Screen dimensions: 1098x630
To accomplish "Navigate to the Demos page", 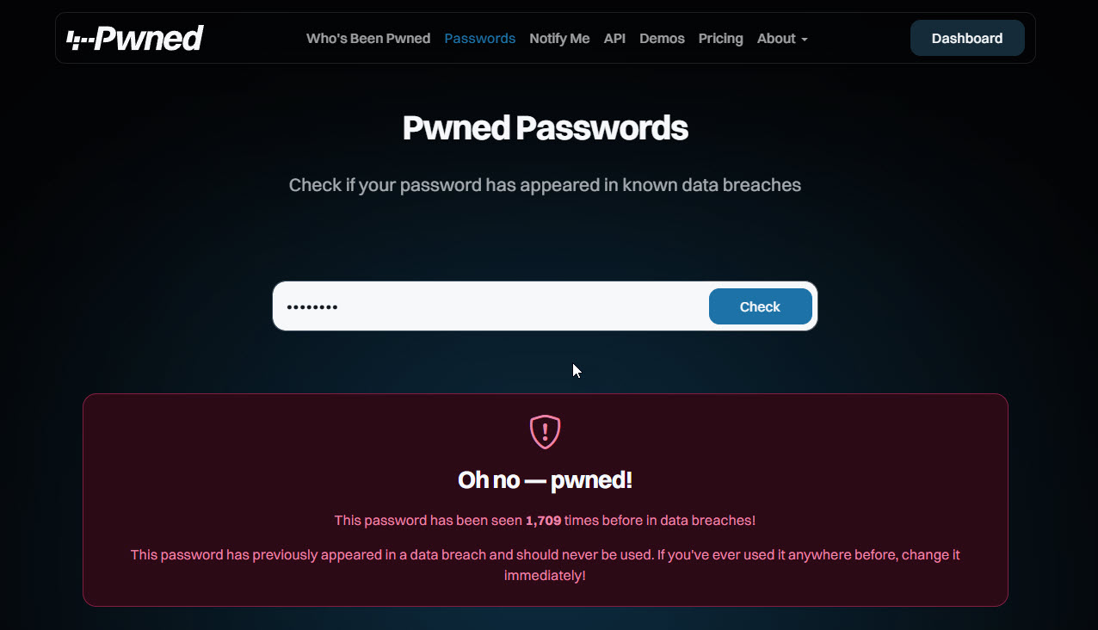I will 662,39.
